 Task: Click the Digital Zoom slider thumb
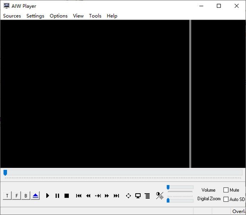[x=168, y=200]
